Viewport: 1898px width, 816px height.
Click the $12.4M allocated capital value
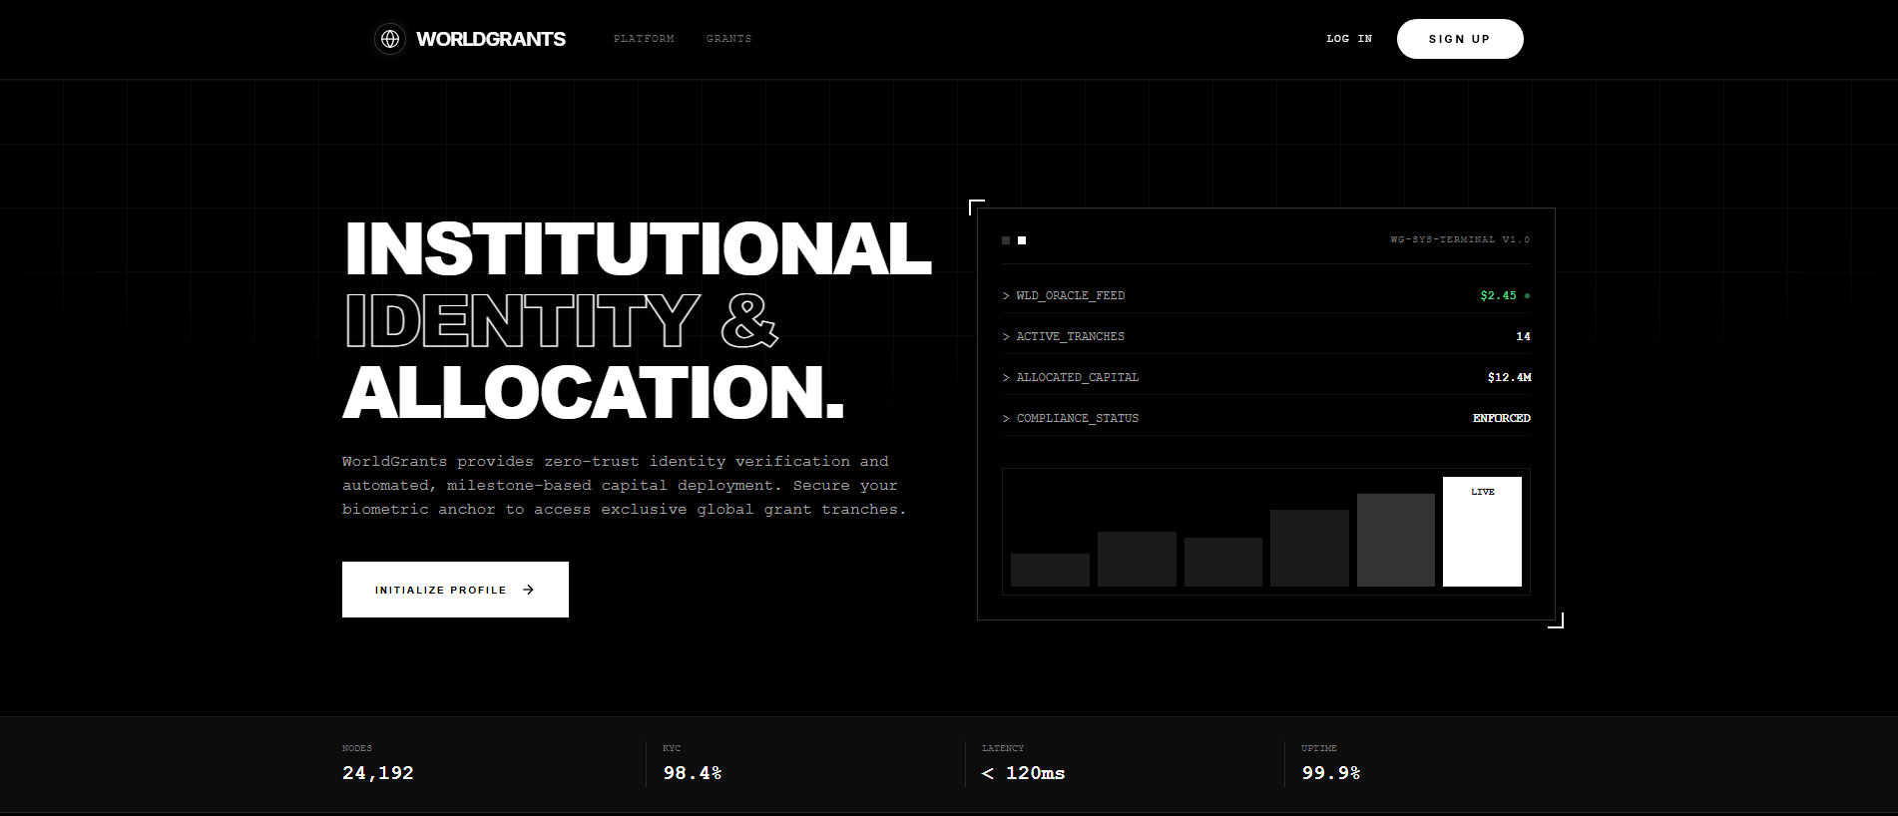coord(1509,377)
